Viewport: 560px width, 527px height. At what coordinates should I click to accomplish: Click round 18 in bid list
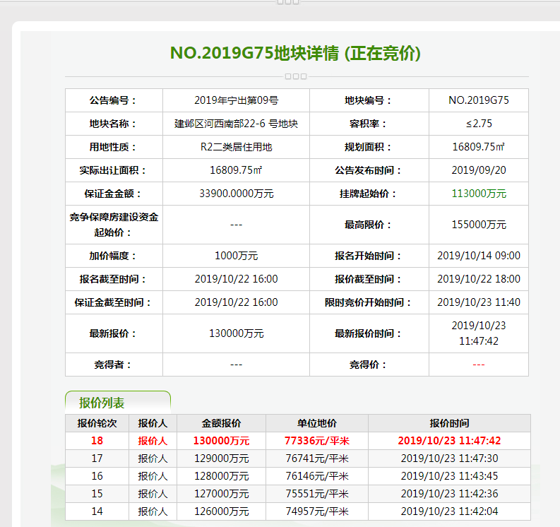pyautogui.click(x=97, y=441)
